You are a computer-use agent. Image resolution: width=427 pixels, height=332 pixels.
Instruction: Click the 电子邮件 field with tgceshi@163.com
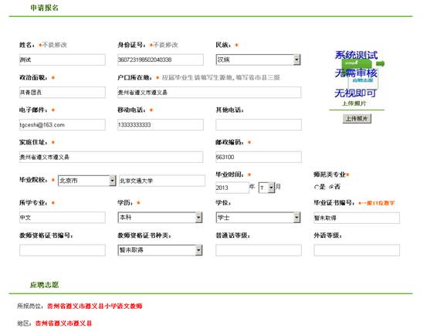(63, 125)
